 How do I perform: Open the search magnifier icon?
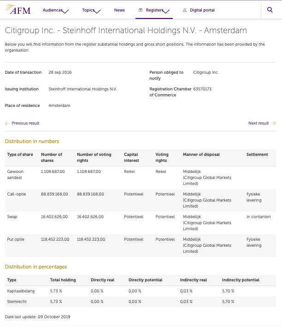tap(270, 10)
